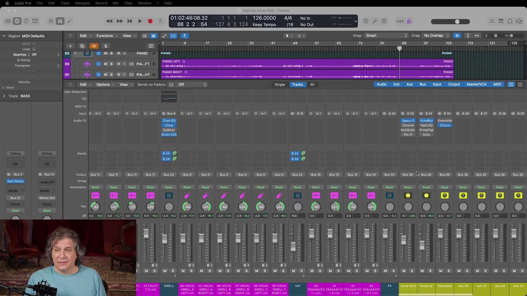Viewport: 527px width, 296px height.
Task: Open the Functions menu in Tracks area
Action: (107, 36)
